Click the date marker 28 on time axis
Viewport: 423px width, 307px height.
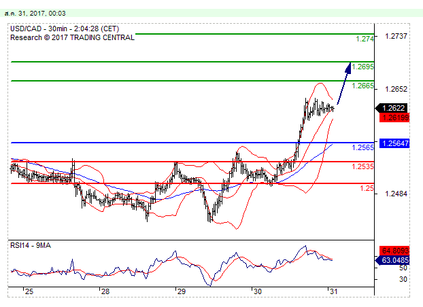click(x=105, y=291)
